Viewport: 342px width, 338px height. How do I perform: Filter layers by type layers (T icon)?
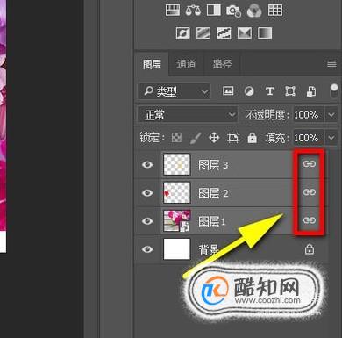click(270, 91)
